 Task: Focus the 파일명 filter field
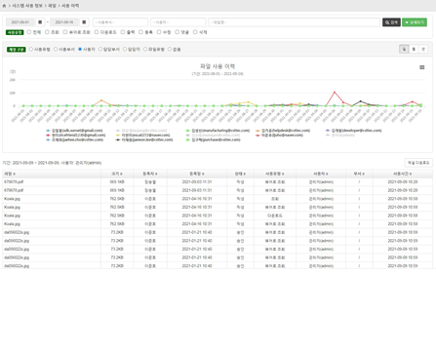click(294, 22)
